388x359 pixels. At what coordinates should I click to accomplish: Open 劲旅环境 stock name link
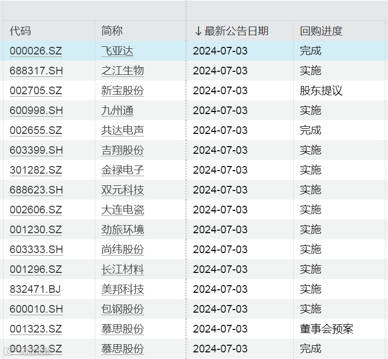[123, 230]
